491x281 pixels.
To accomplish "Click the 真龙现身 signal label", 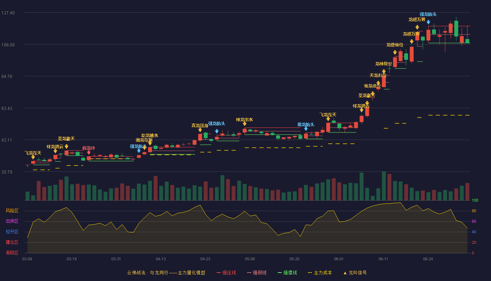I will tap(200, 125).
